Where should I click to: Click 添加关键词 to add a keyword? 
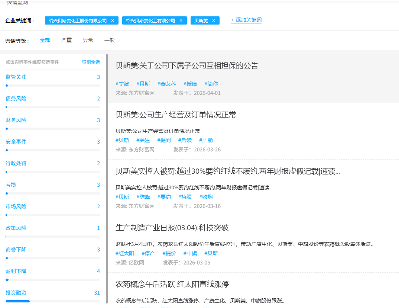pos(246,20)
